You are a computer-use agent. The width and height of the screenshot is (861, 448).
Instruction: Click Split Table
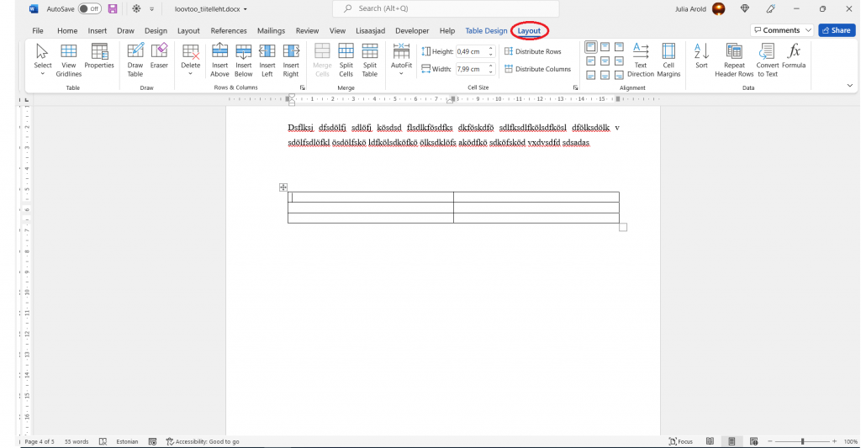pos(370,60)
